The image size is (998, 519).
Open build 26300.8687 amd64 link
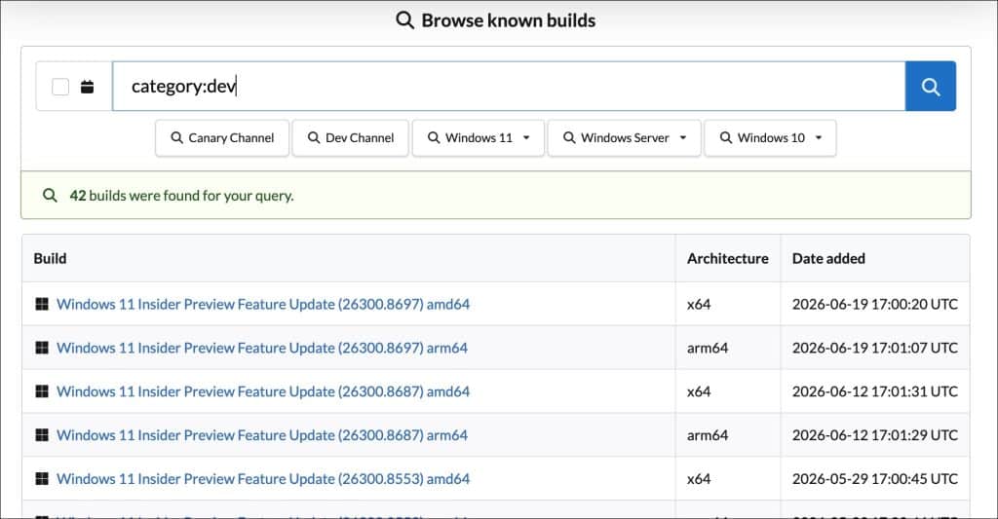(263, 391)
